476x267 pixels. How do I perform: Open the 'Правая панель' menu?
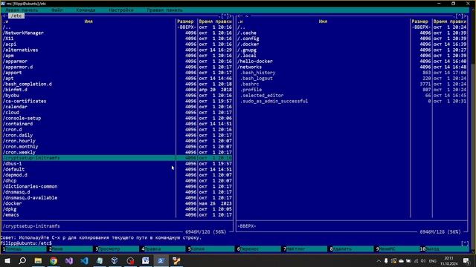click(165, 10)
